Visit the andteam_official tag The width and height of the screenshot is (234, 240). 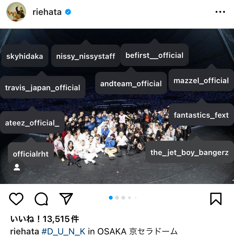[131, 83]
